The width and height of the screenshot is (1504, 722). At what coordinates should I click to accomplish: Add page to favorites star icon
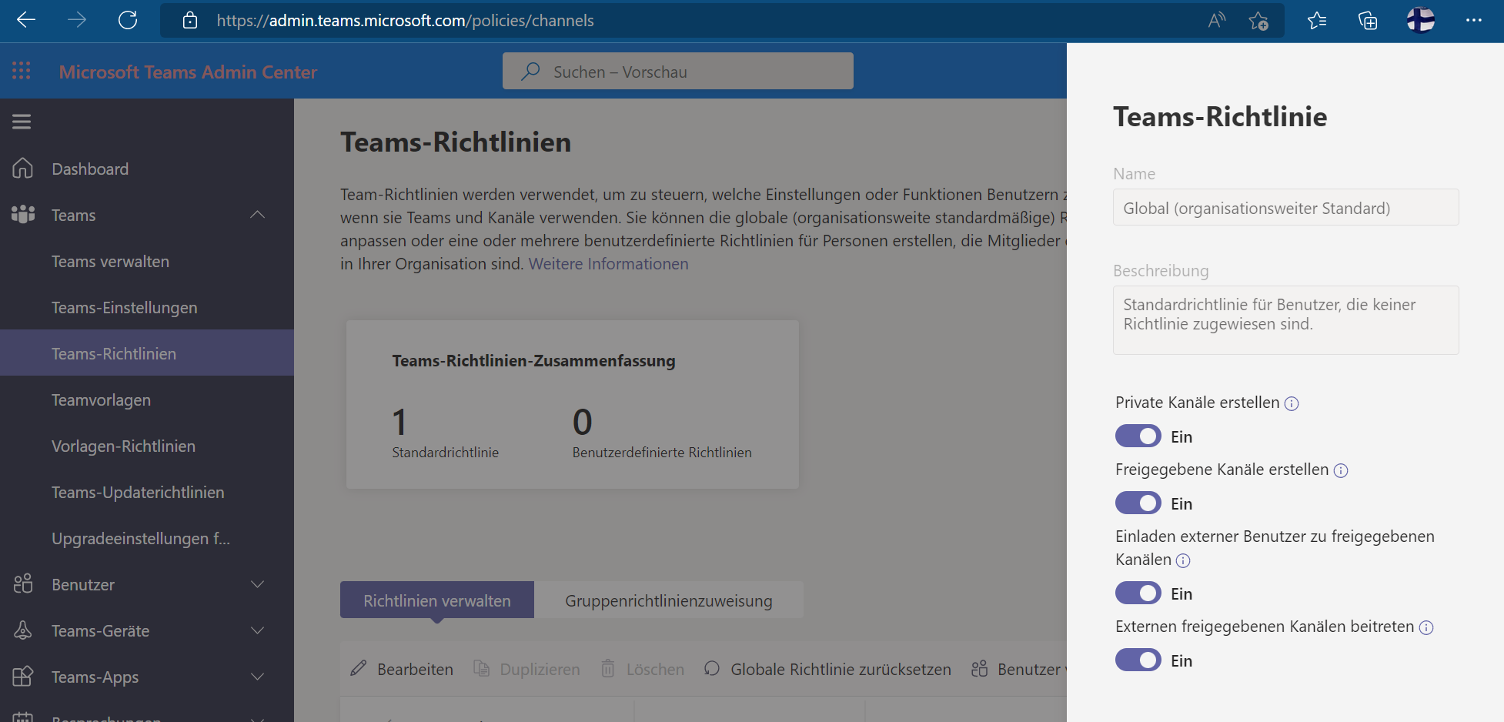pyautogui.click(x=1258, y=21)
